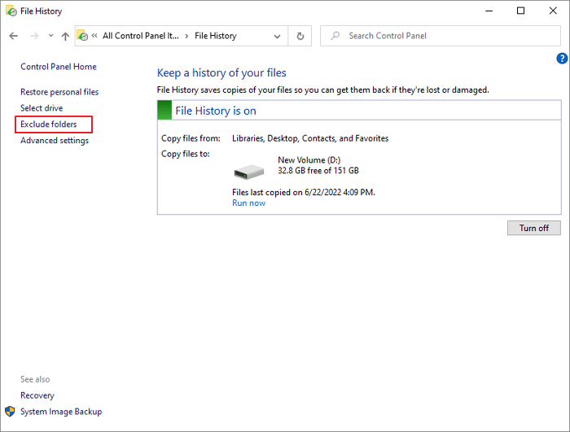
Task: Go to Restore personal files
Action: [x=59, y=92]
